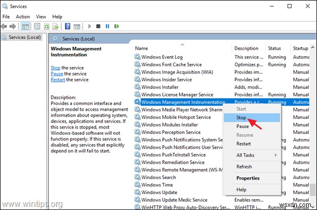
Task: Click the scrollbar down arrow
Action: click(x=313, y=206)
